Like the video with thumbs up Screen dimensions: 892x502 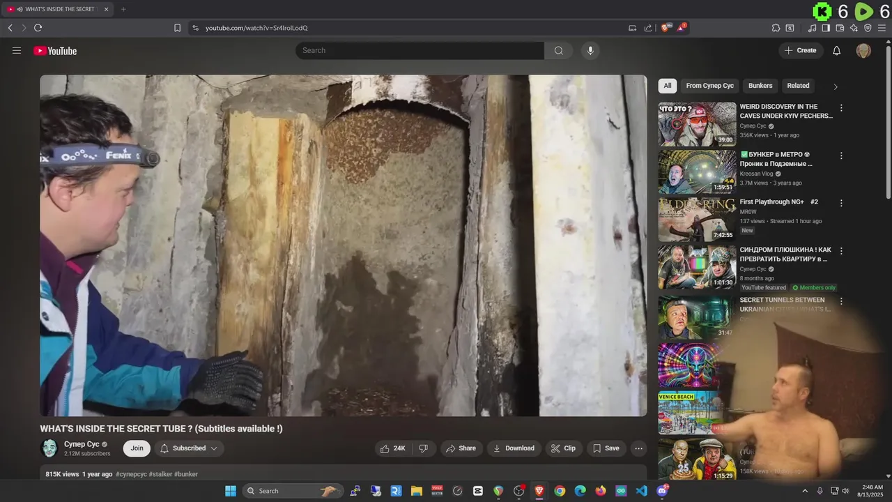coord(392,448)
